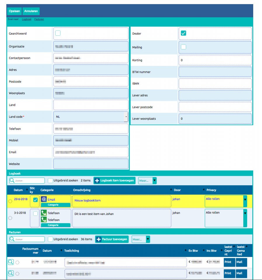This screenshot has width=262, height=280.
Task: Enable the Mailing checkbox
Action: click(183, 47)
